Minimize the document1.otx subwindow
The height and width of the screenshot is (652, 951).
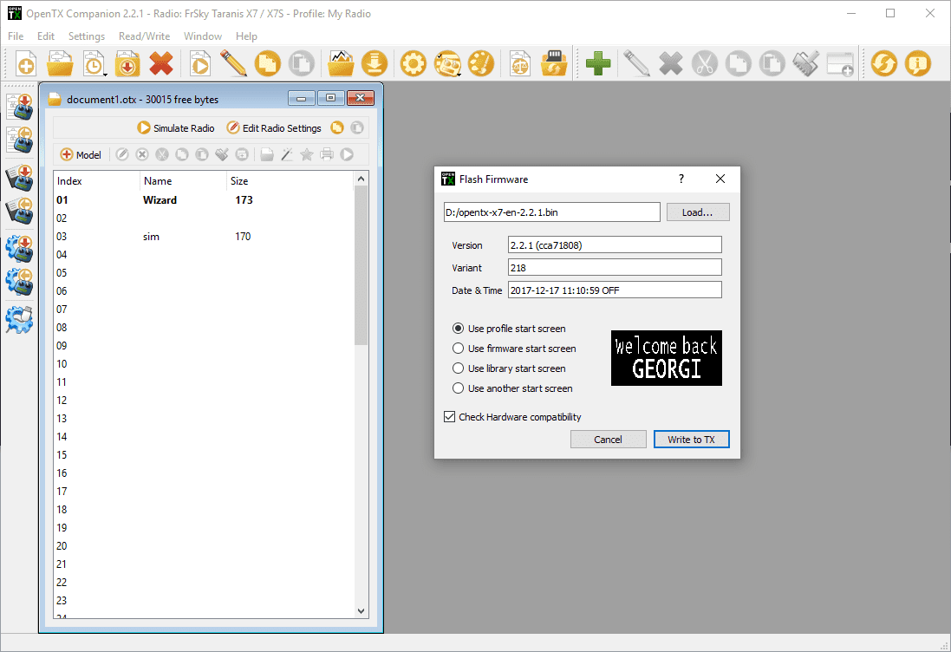pyautogui.click(x=302, y=98)
